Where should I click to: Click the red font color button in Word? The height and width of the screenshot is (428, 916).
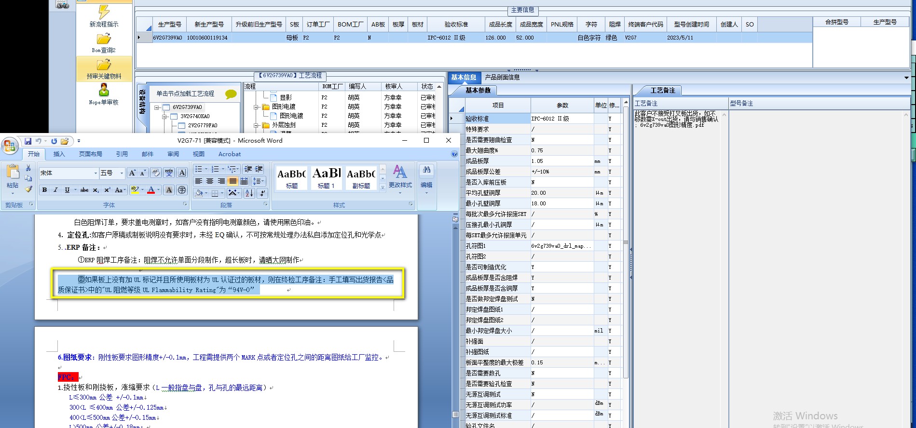tap(151, 190)
